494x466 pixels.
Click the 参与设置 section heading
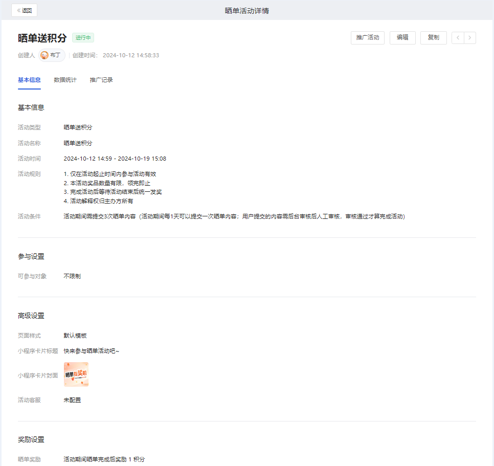click(31, 256)
